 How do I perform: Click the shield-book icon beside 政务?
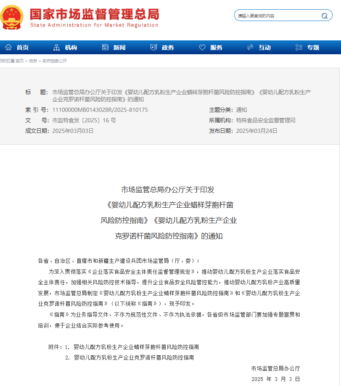153,47
